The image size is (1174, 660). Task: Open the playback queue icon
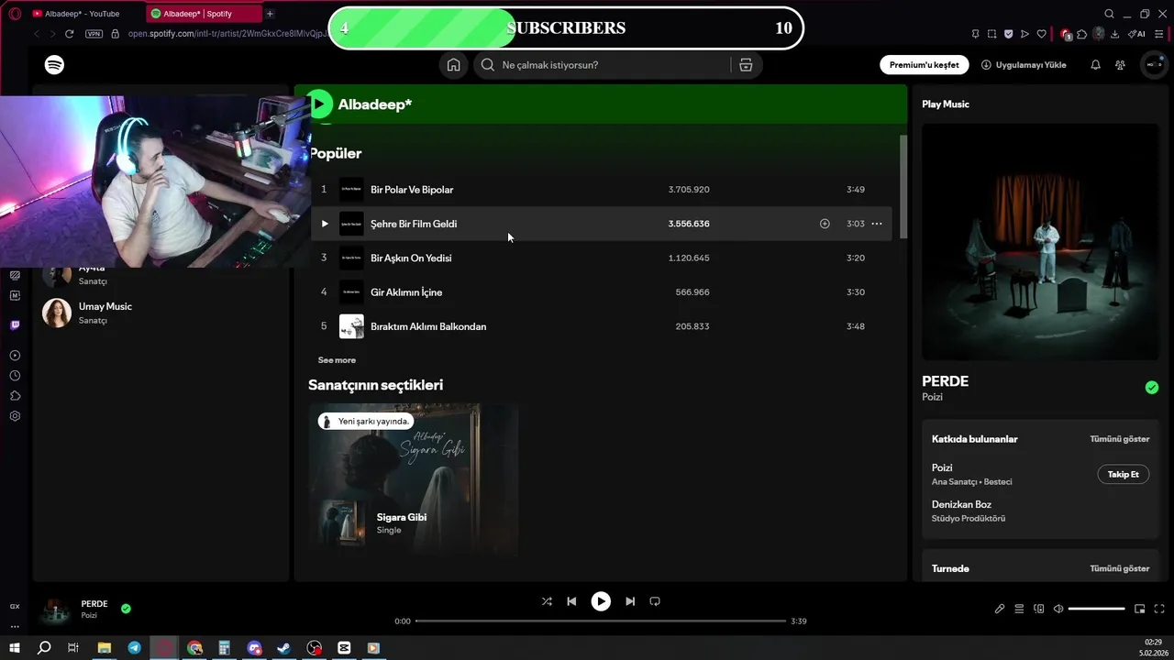[x=1019, y=609]
